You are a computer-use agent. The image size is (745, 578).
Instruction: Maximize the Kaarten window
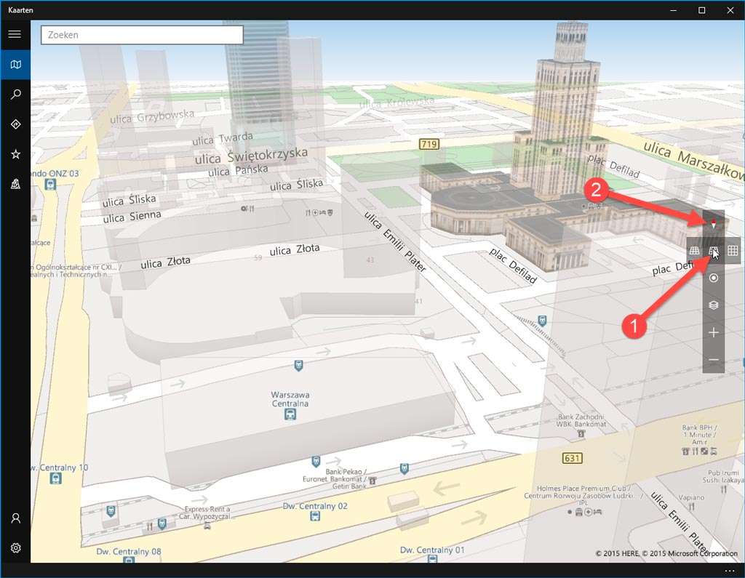pos(701,10)
